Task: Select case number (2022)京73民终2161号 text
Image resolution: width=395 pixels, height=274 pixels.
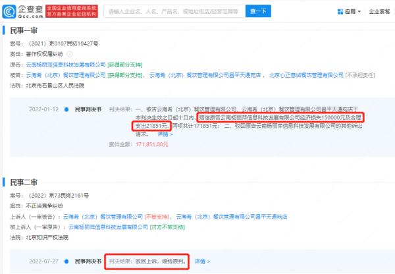Action: point(58,196)
